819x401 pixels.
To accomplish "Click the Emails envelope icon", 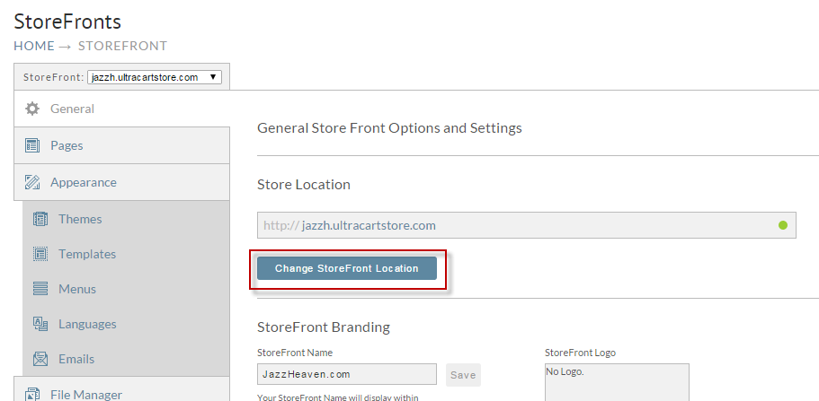I will click(40, 359).
